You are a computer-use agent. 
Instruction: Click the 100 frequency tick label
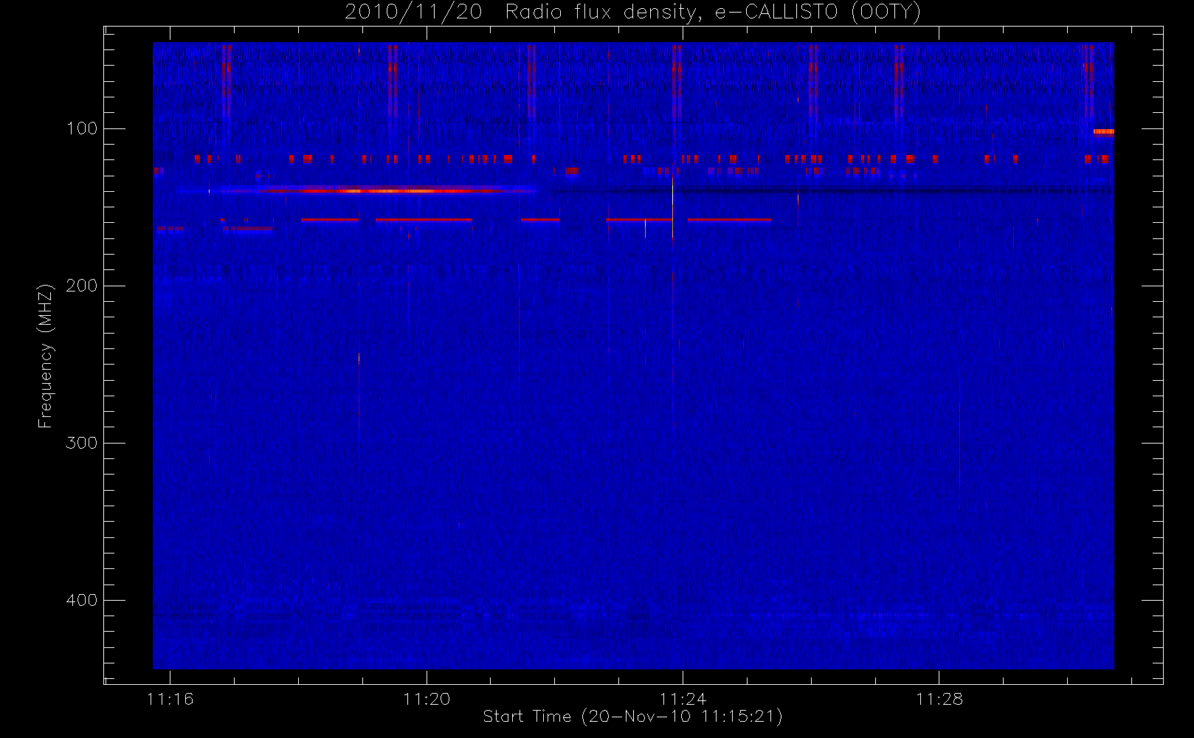[x=81, y=128]
